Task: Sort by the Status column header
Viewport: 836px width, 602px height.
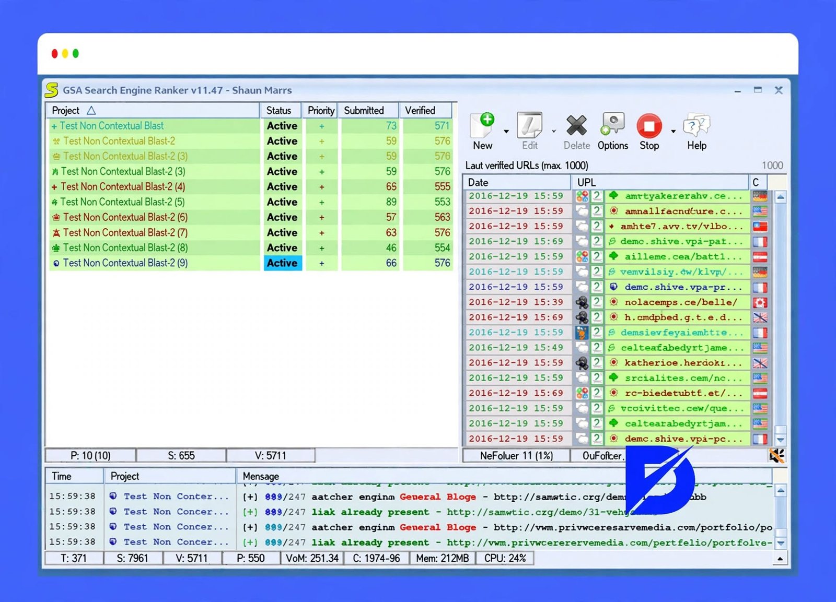Action: 280,110
